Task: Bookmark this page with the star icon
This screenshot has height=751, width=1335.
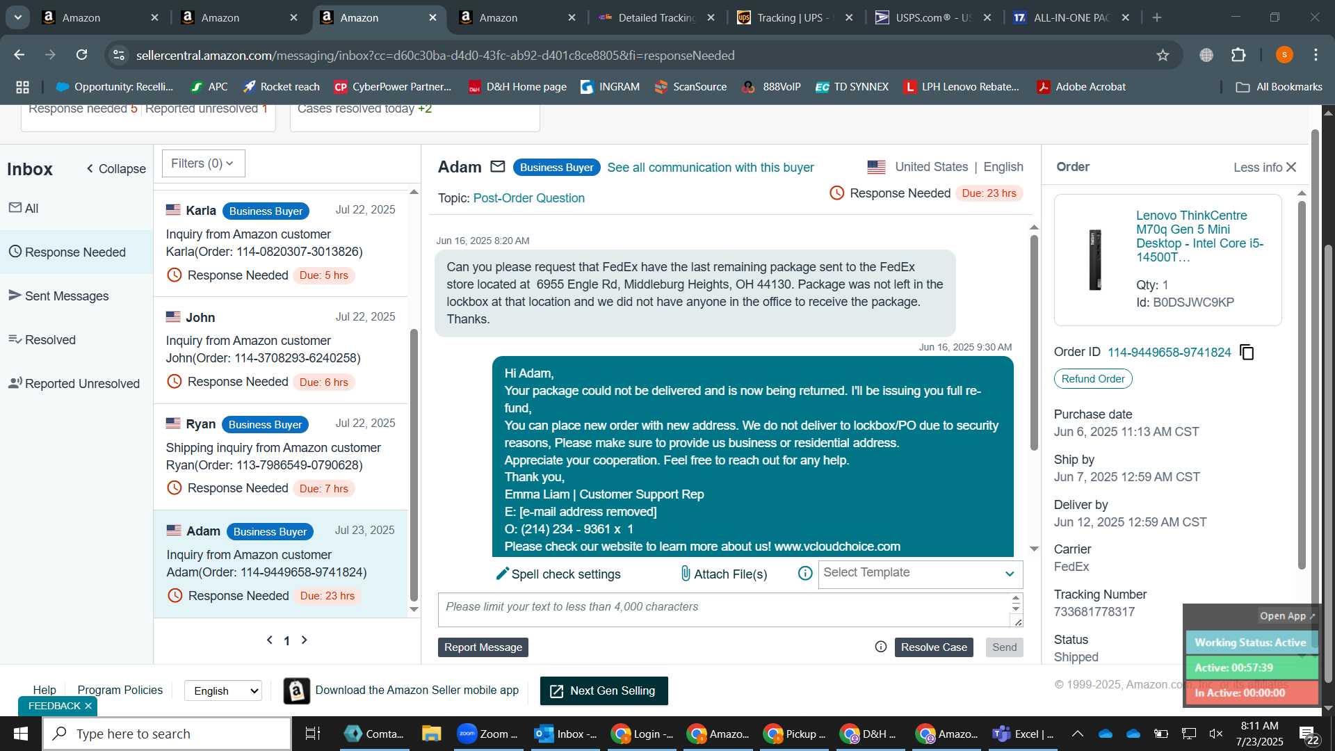Action: point(1163,55)
